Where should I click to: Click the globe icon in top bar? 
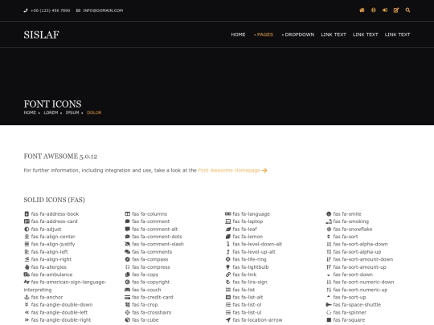(374, 10)
